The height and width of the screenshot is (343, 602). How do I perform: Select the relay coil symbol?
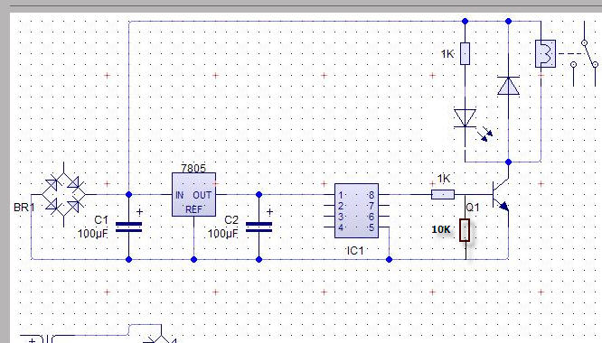pos(545,53)
